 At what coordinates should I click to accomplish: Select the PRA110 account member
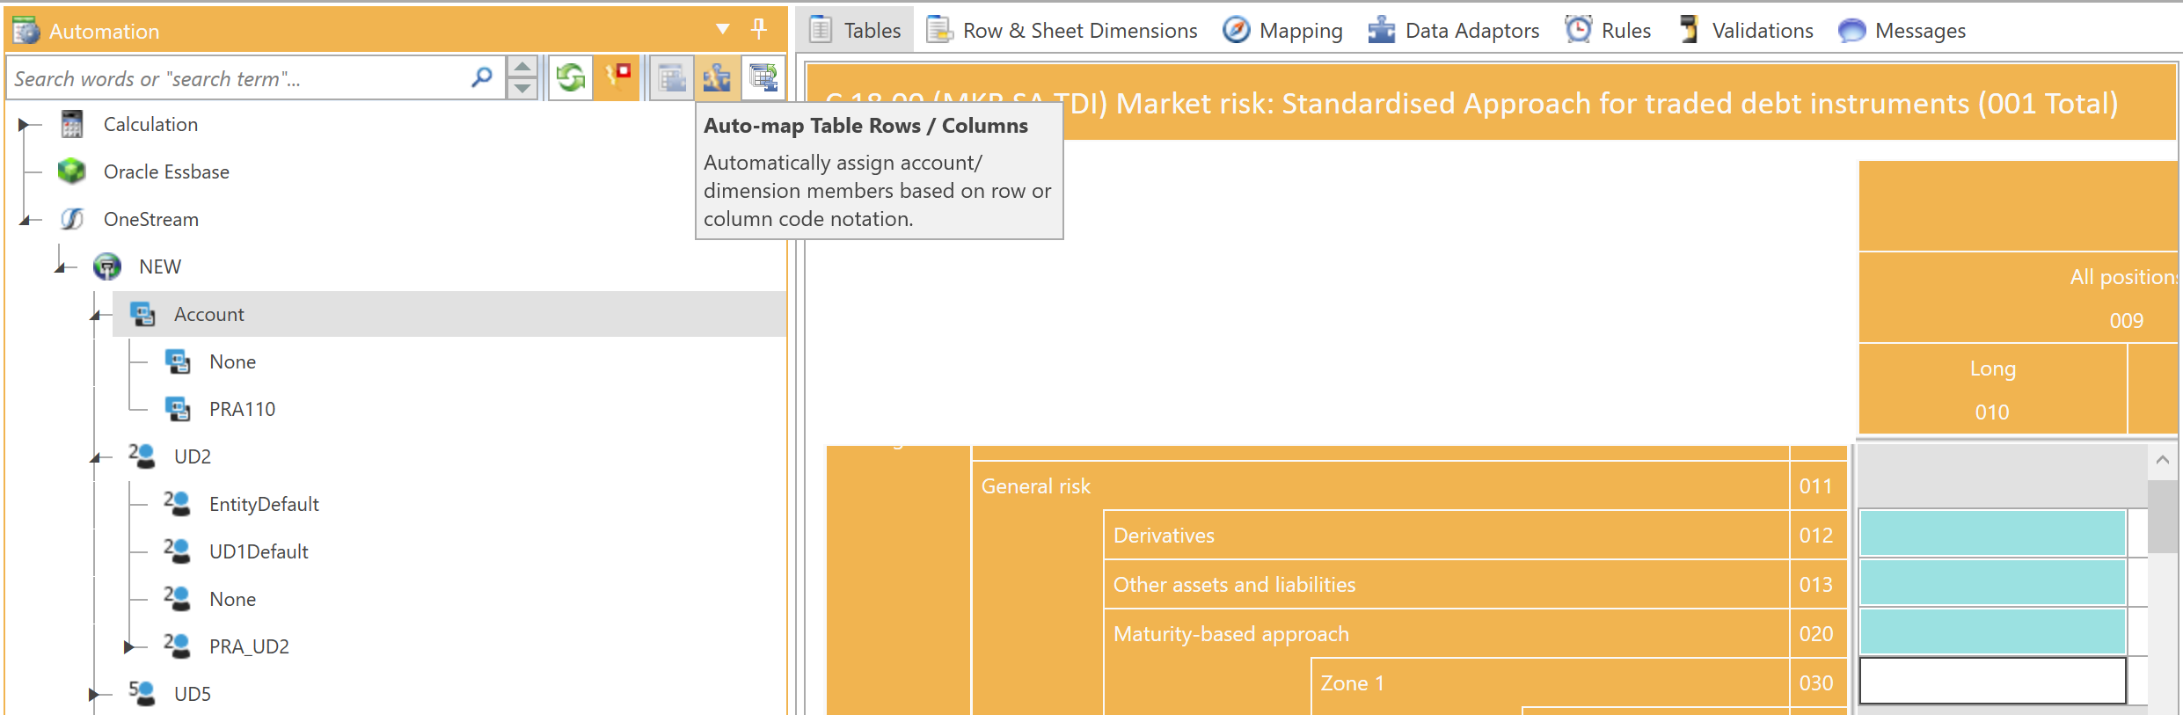click(242, 410)
